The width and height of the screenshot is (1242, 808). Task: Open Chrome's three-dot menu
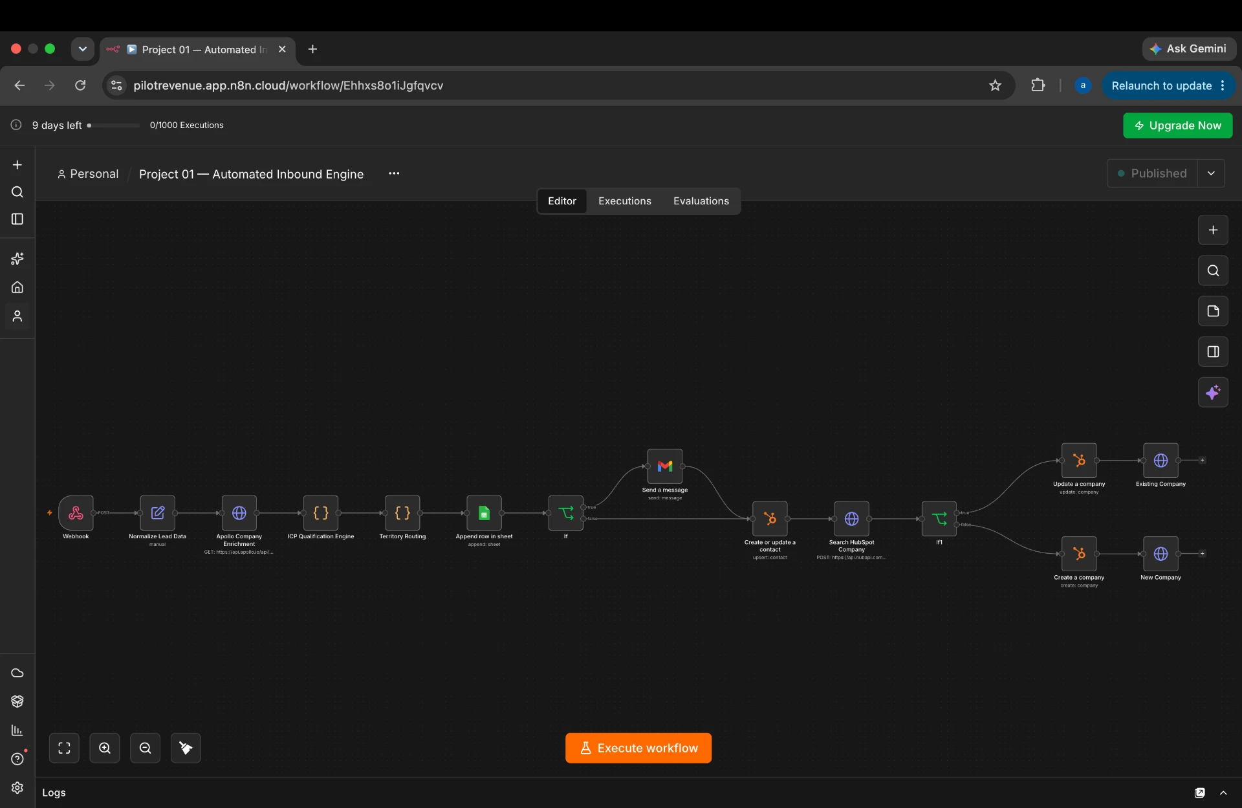coord(1223,85)
